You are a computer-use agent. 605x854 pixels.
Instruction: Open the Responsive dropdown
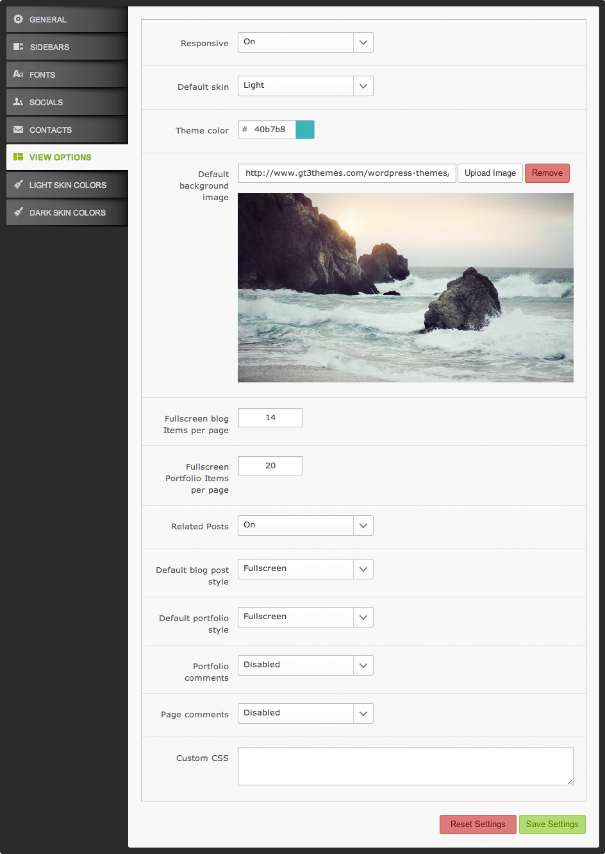(305, 42)
